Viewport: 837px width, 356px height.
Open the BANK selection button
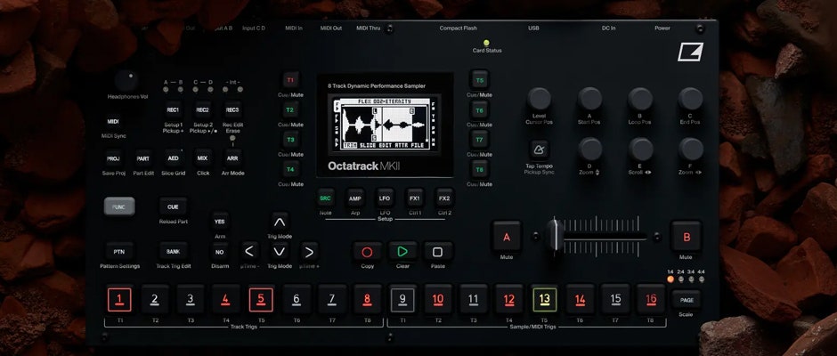click(x=173, y=252)
